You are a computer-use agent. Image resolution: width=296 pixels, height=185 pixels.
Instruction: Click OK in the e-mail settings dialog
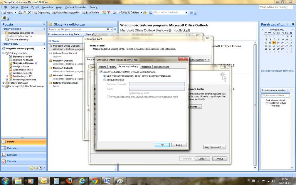(x=162, y=145)
